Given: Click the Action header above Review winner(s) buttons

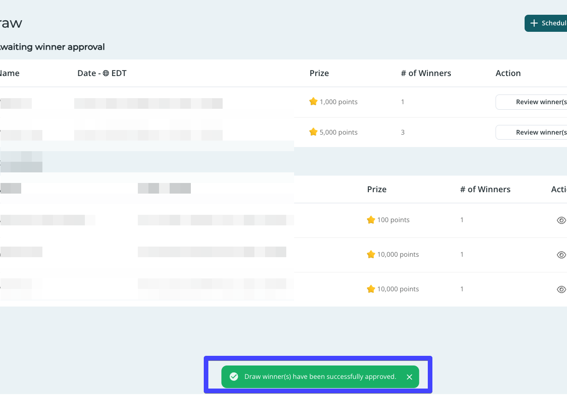Looking at the screenshot, I should point(508,73).
